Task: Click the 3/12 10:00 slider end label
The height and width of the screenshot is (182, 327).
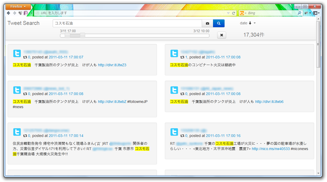Action: (x=201, y=31)
